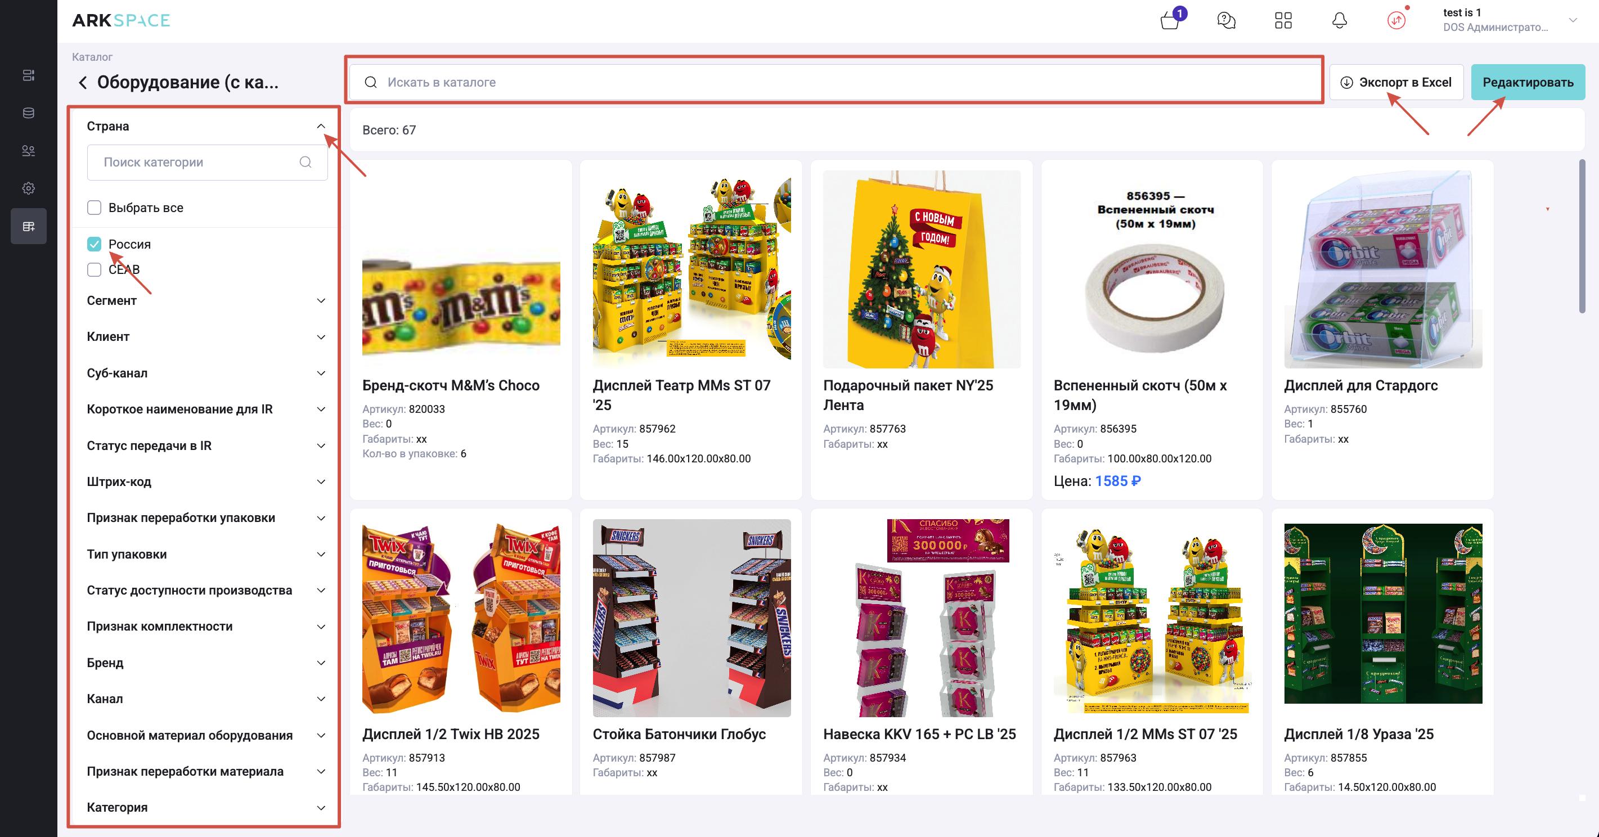Focus the Искать в каталоге search field
Viewport: 1599px width, 837px height.
[834, 83]
